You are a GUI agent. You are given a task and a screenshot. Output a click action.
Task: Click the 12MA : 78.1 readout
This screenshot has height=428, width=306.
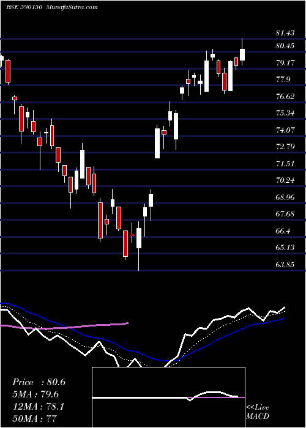point(38,407)
